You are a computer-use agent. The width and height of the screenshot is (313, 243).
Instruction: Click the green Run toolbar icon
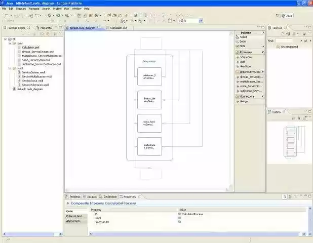(58, 15)
